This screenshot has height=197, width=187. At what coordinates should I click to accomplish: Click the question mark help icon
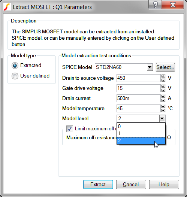pos(155,5)
